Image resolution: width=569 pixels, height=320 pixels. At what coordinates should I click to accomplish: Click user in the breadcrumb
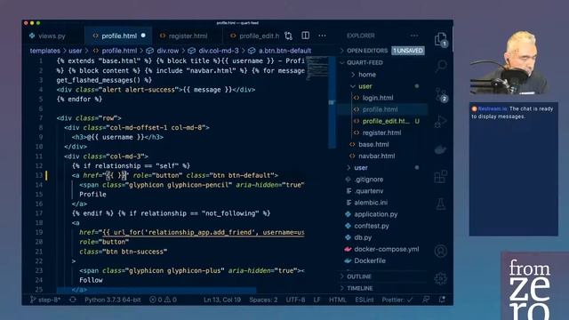pos(75,51)
